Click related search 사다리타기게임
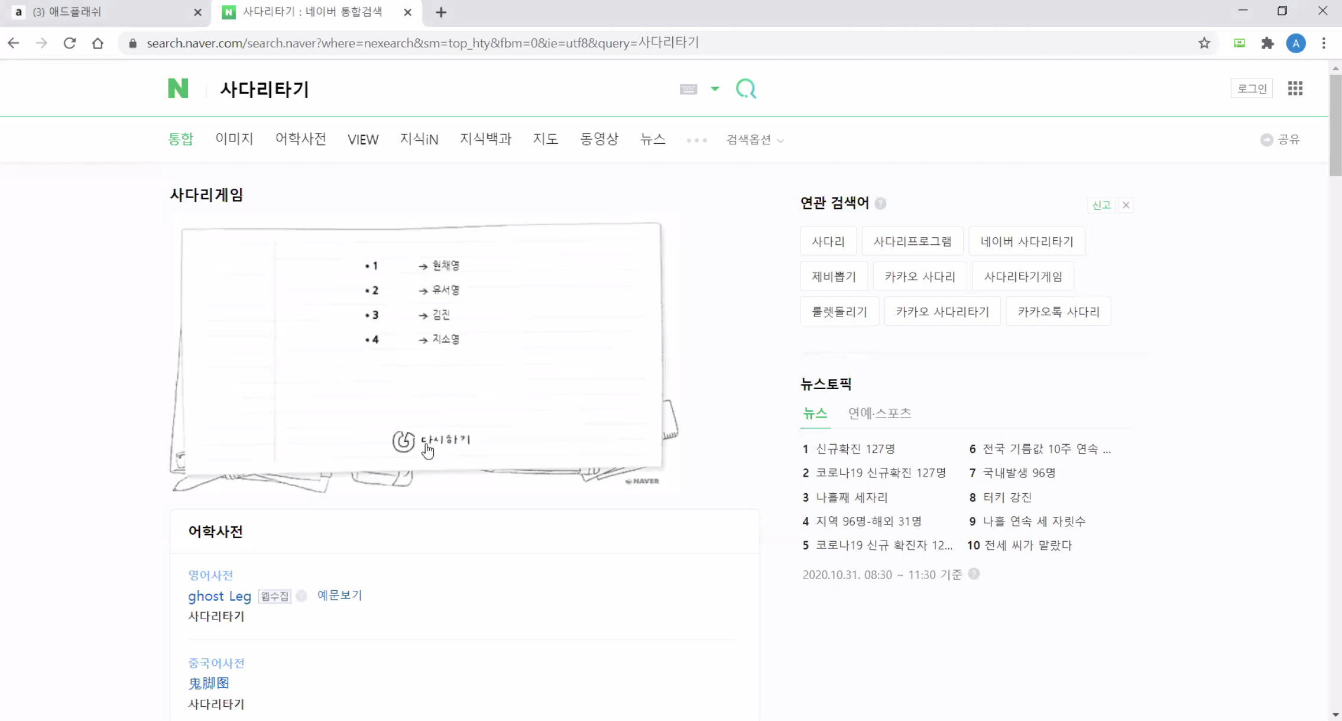 (1023, 276)
